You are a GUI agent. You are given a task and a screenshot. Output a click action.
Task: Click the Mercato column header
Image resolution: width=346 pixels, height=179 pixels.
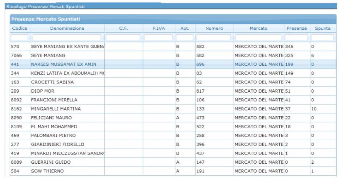point(258,28)
